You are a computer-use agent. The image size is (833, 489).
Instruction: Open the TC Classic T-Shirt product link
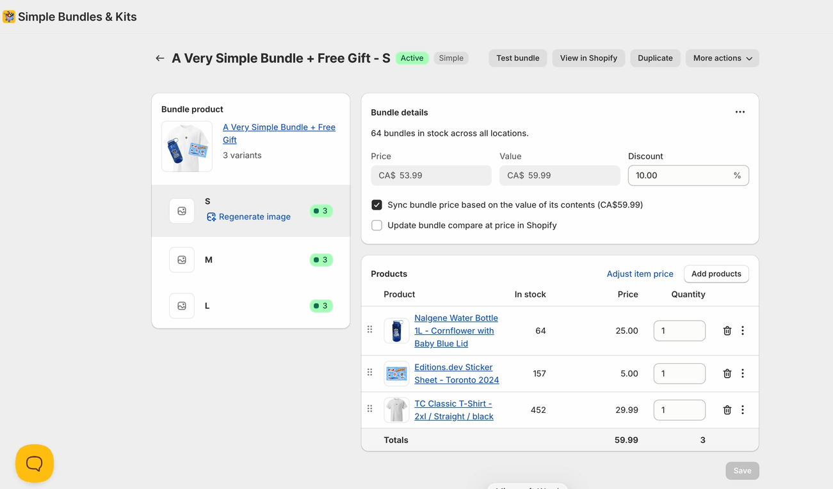(454, 410)
